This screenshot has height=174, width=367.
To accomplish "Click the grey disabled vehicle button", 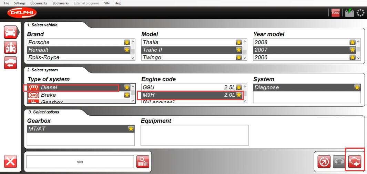I will 339,162.
